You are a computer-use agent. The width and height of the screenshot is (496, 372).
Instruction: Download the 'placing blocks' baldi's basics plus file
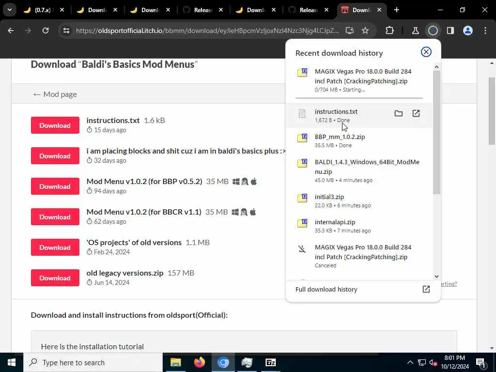point(55,155)
